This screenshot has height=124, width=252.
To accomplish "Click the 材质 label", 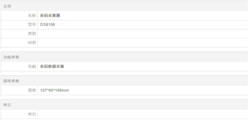I will click(x=32, y=43).
